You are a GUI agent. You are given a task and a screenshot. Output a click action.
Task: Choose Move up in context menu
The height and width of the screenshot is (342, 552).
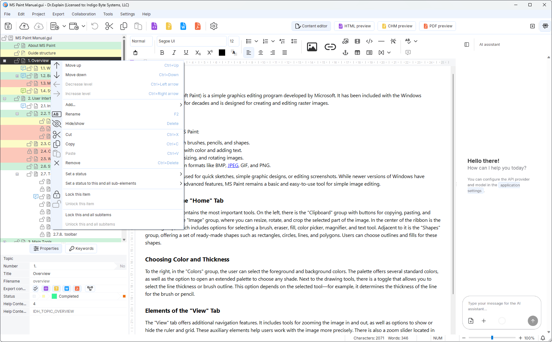pyautogui.click(x=117, y=65)
